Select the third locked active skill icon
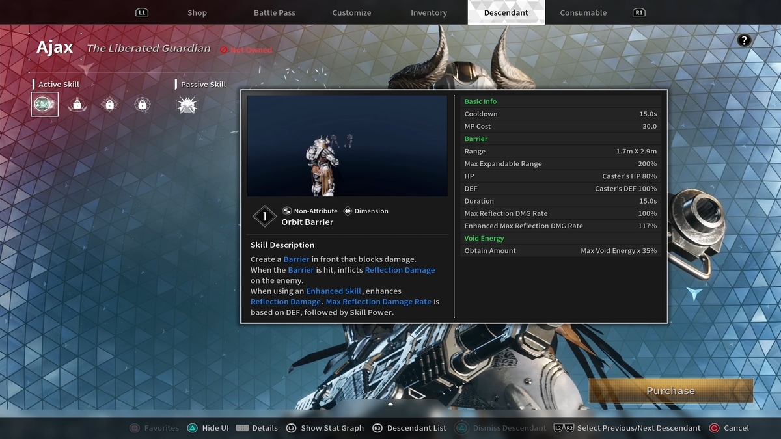The height and width of the screenshot is (439, 781). pyautogui.click(x=110, y=104)
